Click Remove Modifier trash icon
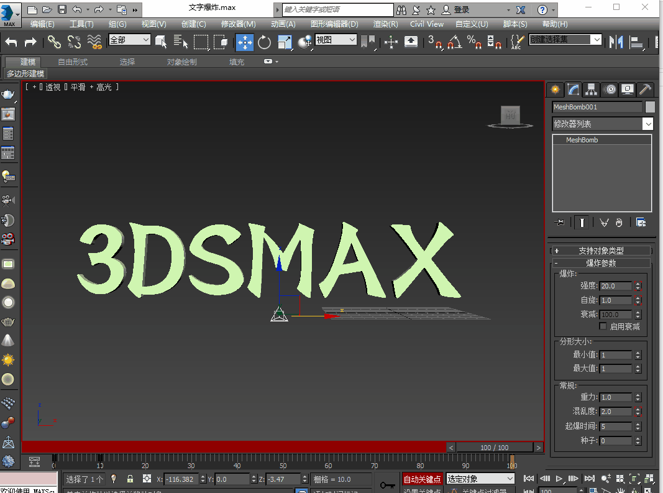663x493 pixels. pos(619,222)
